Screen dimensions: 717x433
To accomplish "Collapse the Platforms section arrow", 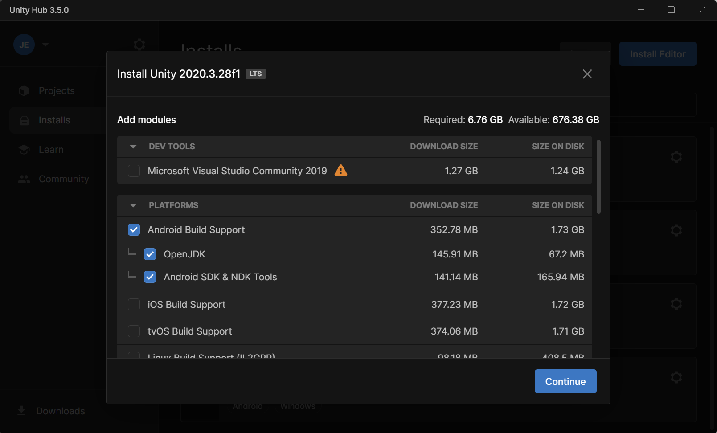I will 133,205.
